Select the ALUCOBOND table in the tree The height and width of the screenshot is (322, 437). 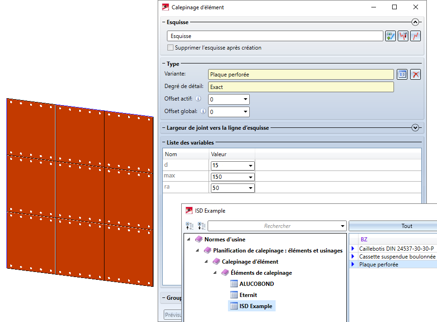point(256,284)
